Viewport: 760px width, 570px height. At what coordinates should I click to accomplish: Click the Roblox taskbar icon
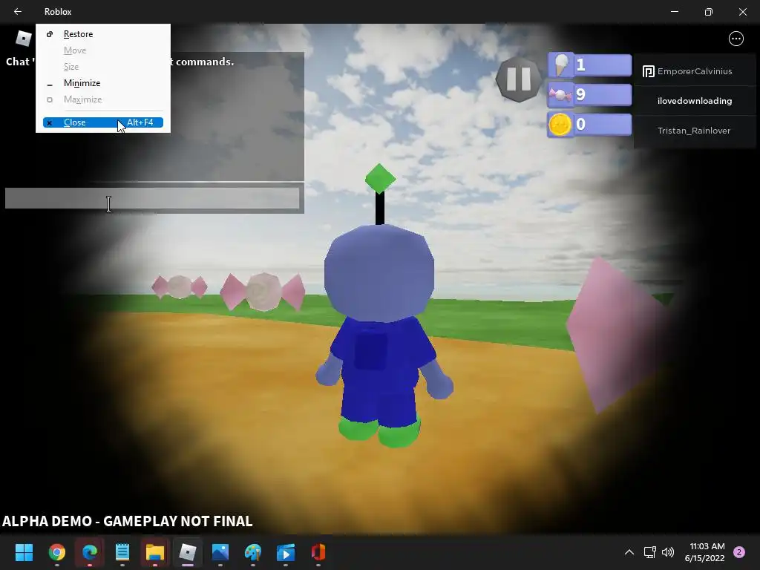click(188, 552)
